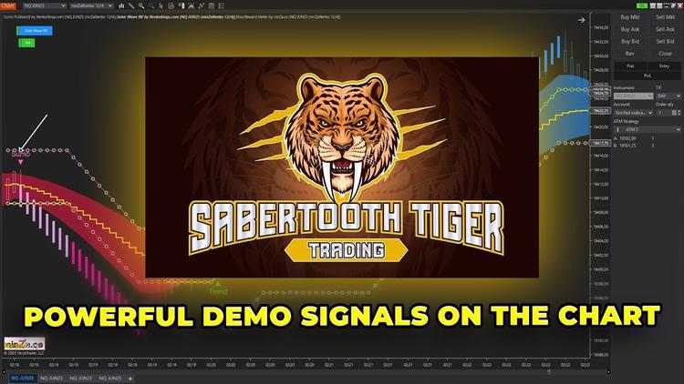Click the Sumo signal label on chart
Image resolution: width=684 pixels, height=384 pixels.
20,154
